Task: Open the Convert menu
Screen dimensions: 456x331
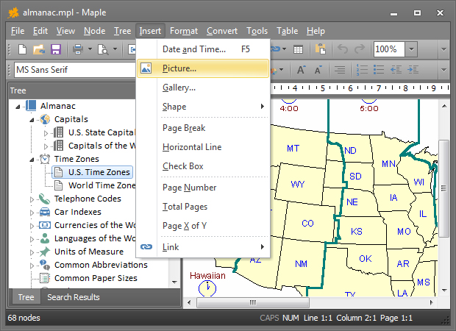Action: pyautogui.click(x=222, y=31)
